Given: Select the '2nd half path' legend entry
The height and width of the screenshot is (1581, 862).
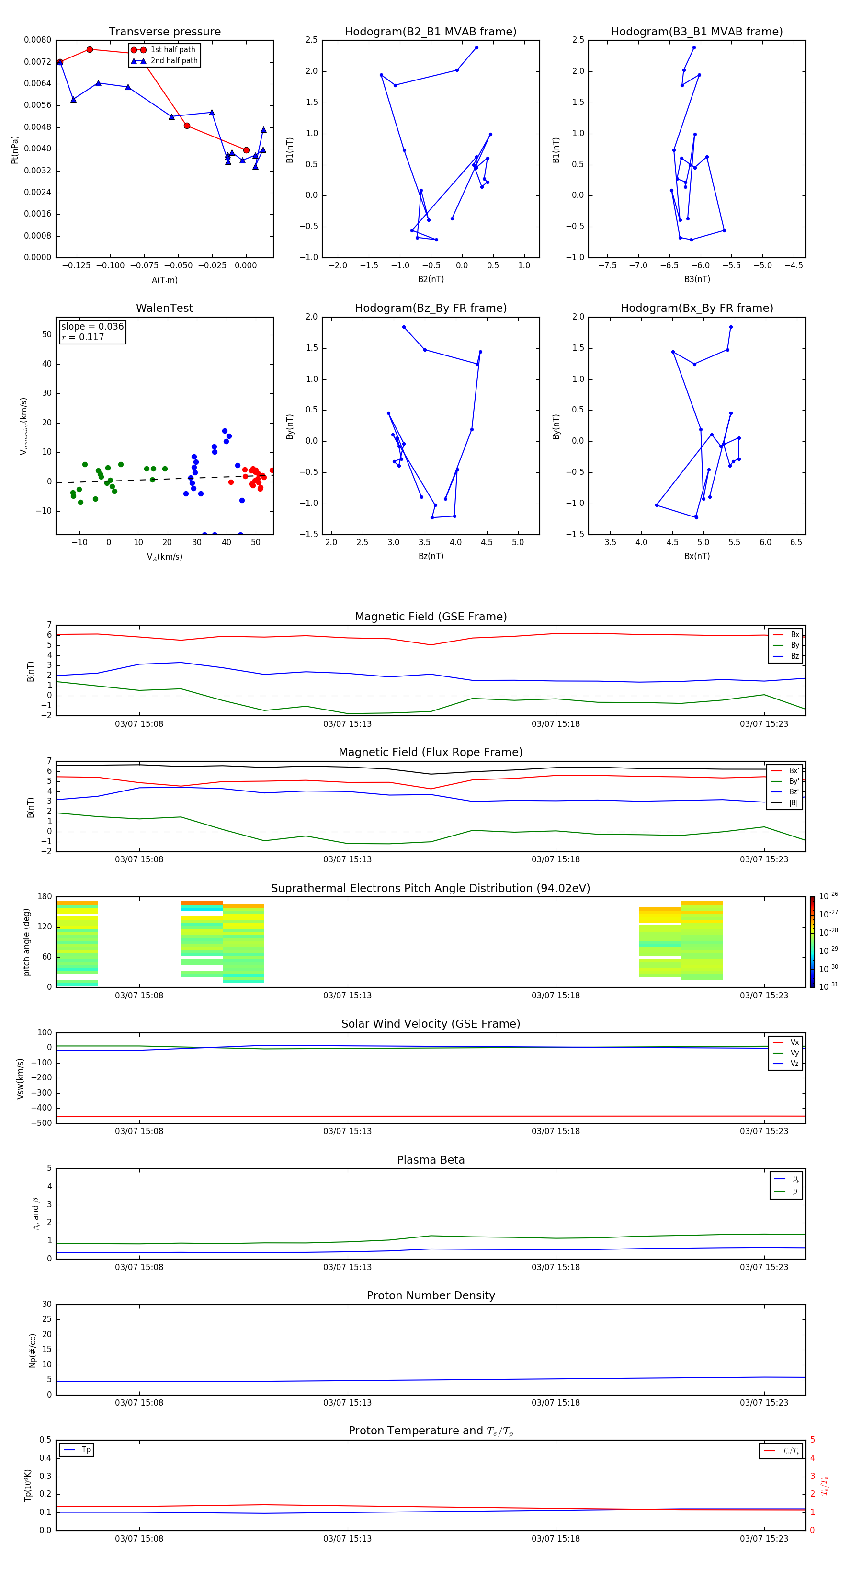Looking at the screenshot, I should click(165, 61).
